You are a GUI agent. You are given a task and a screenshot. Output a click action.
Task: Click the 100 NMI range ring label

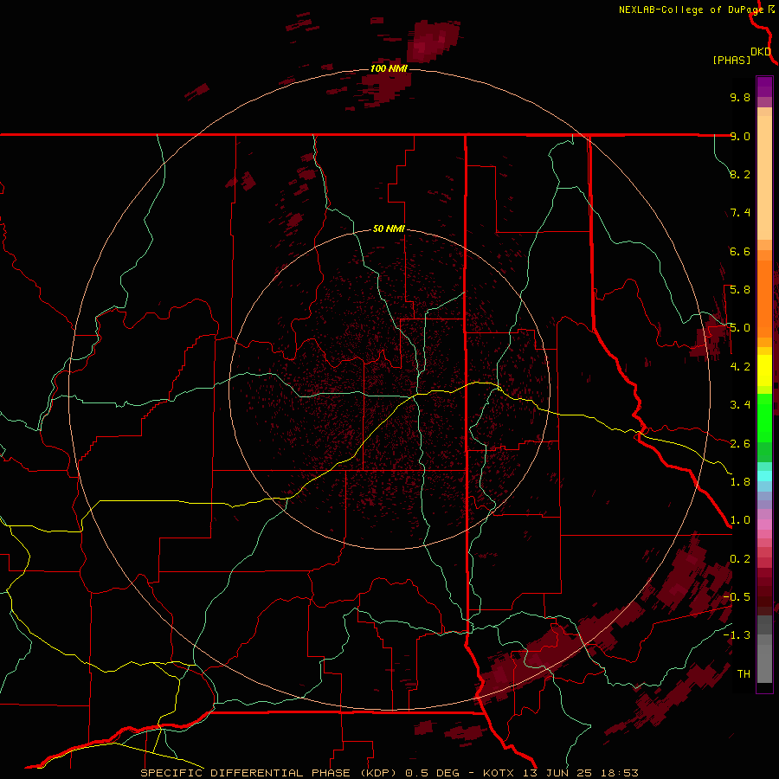[x=389, y=68]
